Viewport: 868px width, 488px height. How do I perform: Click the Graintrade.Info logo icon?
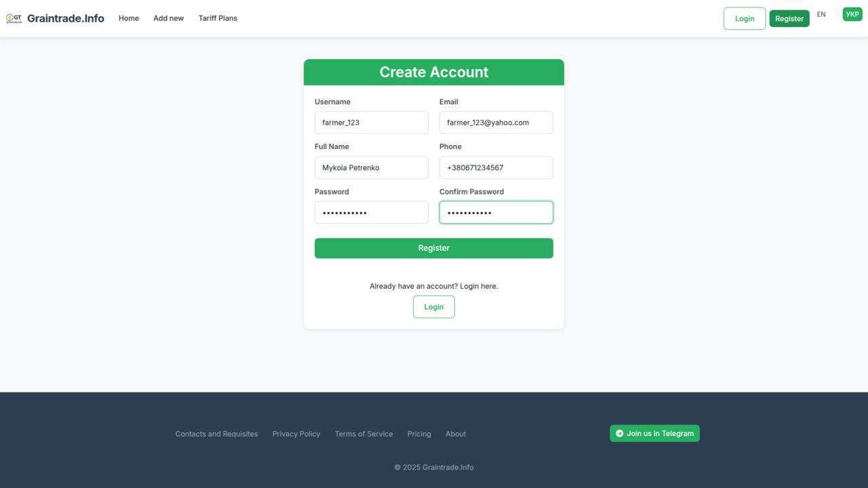[x=14, y=18]
